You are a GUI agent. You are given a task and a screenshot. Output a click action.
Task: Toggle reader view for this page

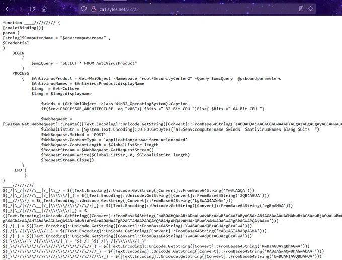point(301,9)
